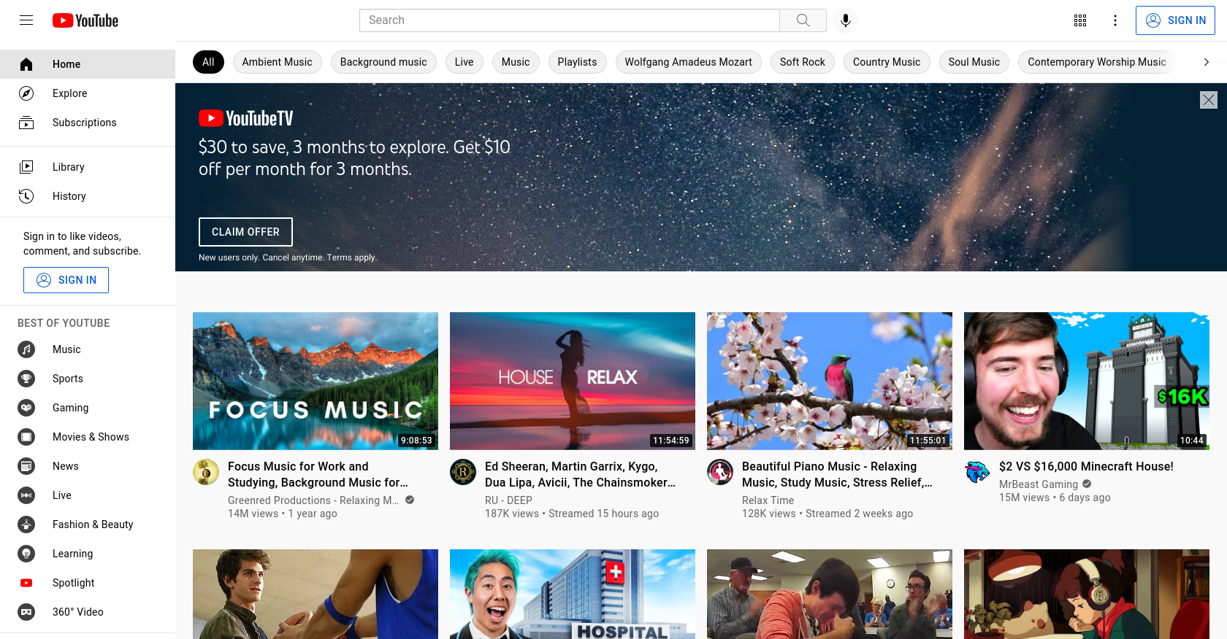1227x639 pixels.
Task: Open the House Relax video thumbnail
Action: [573, 381]
